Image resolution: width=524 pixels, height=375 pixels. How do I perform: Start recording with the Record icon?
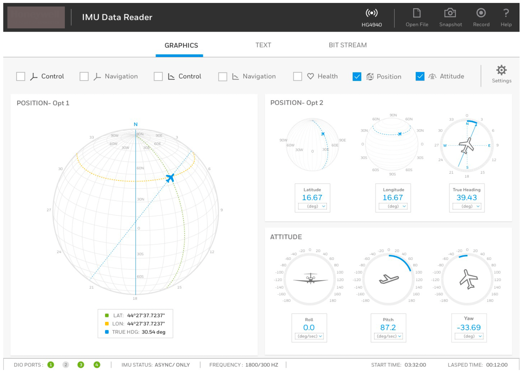[x=481, y=13]
